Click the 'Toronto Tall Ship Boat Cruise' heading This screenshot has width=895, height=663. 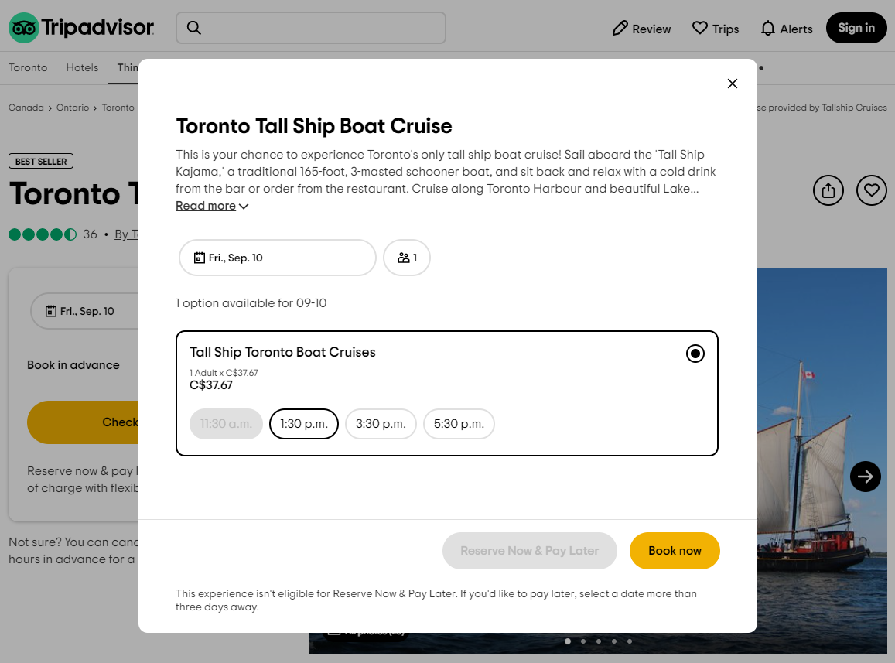coord(314,125)
